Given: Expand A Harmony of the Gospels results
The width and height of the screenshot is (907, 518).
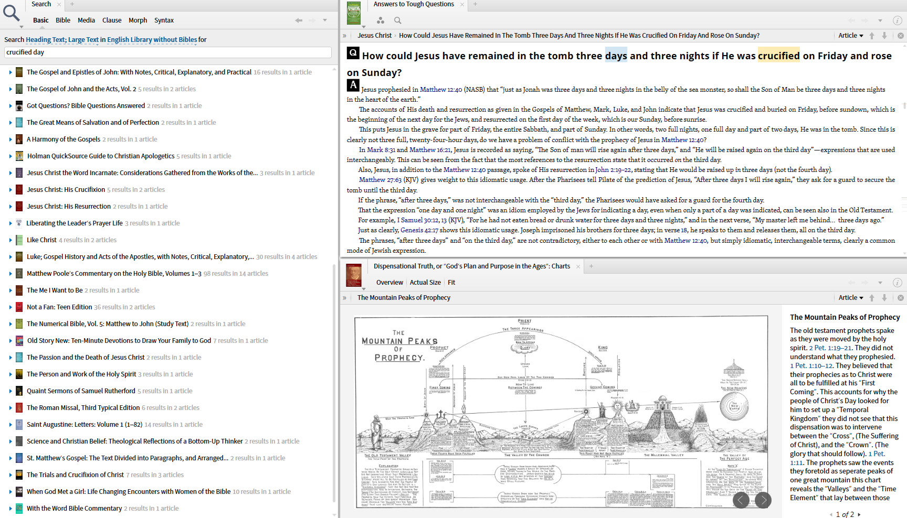Looking at the screenshot, I should [x=10, y=139].
